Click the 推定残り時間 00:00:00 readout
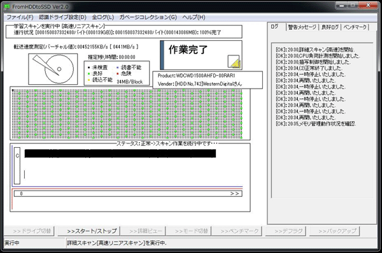Screen dimensions: 382x253 (111, 57)
